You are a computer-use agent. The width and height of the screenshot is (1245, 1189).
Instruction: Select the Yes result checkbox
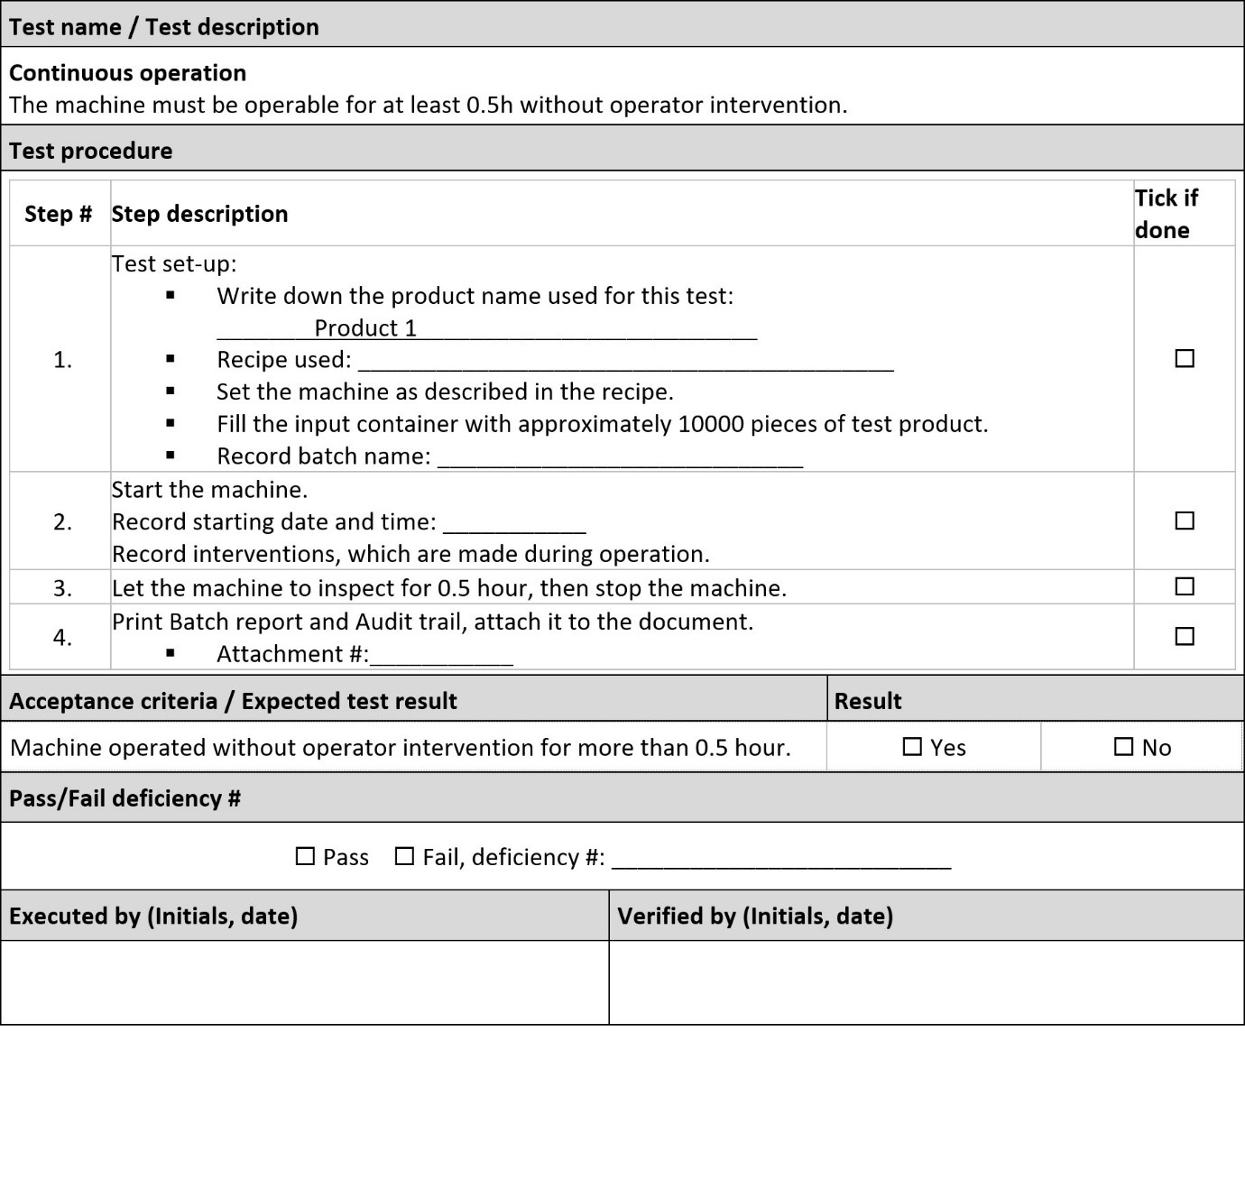tap(913, 747)
